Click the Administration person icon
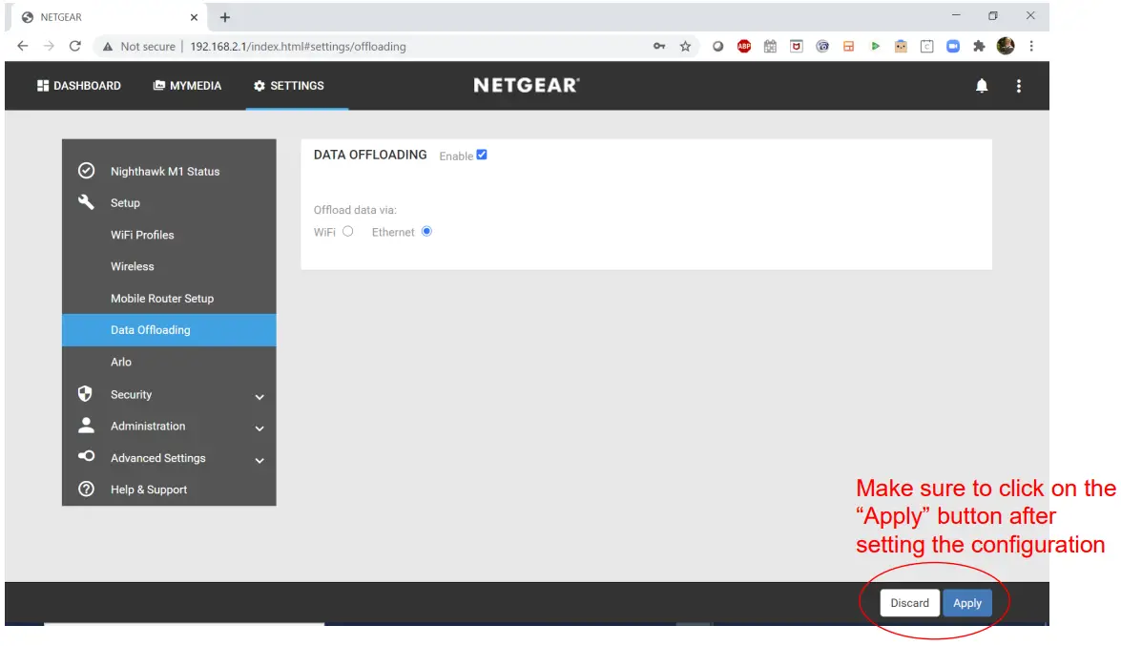 (86, 426)
